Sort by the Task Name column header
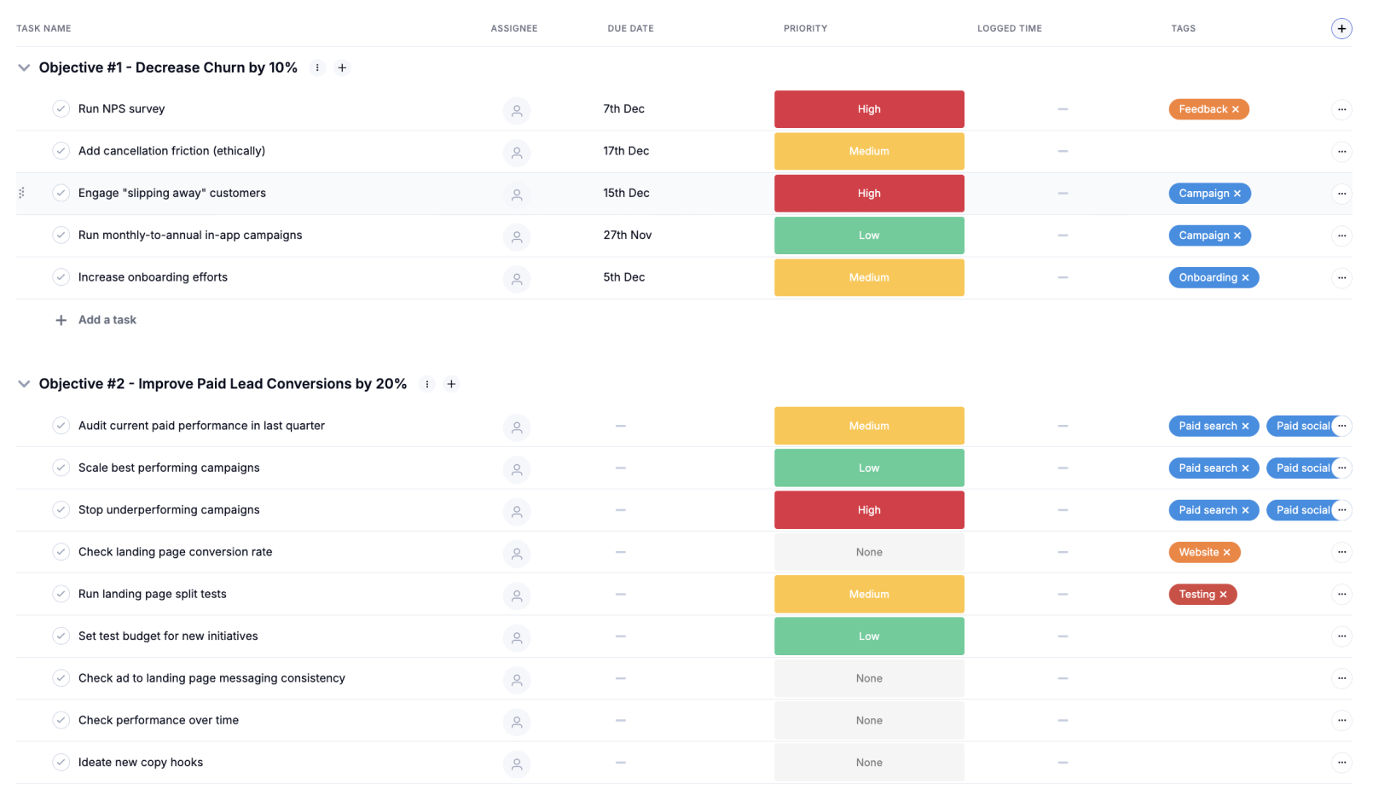The width and height of the screenshot is (1373, 790). 43,28
